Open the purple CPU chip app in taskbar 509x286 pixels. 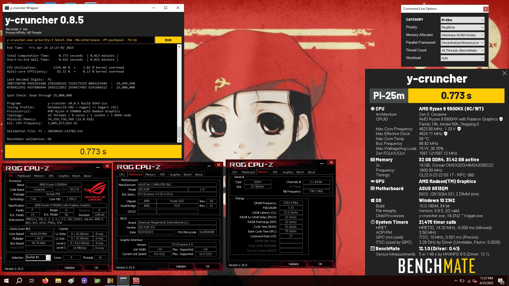[84, 281]
